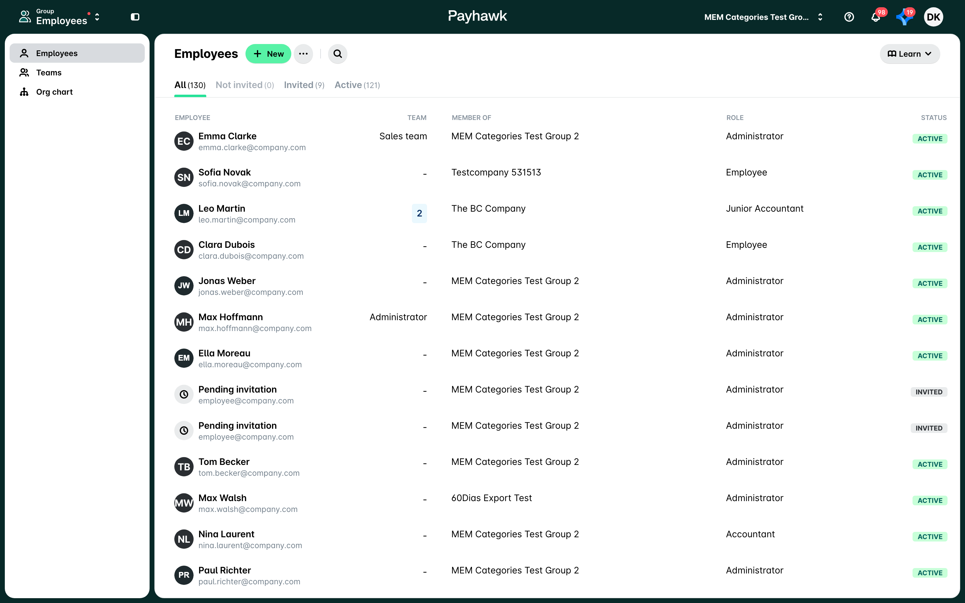Image resolution: width=965 pixels, height=603 pixels.
Task: Toggle the sidebar collapse icon
Action: coord(135,17)
